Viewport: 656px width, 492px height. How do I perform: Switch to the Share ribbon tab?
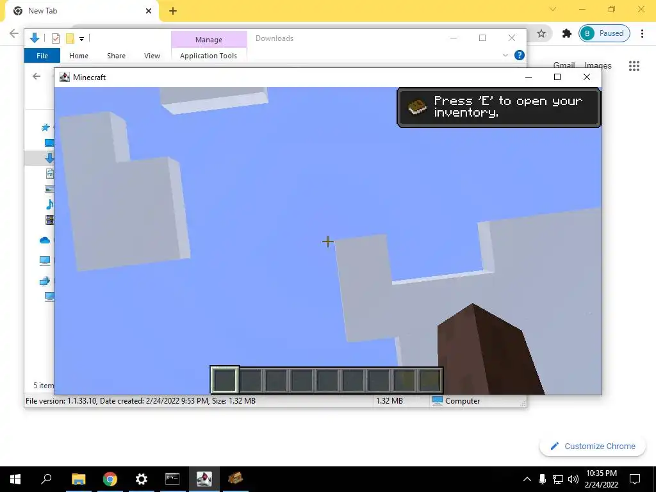click(116, 56)
